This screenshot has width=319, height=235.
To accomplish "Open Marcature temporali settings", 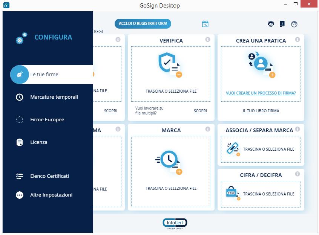I will 54,97.
